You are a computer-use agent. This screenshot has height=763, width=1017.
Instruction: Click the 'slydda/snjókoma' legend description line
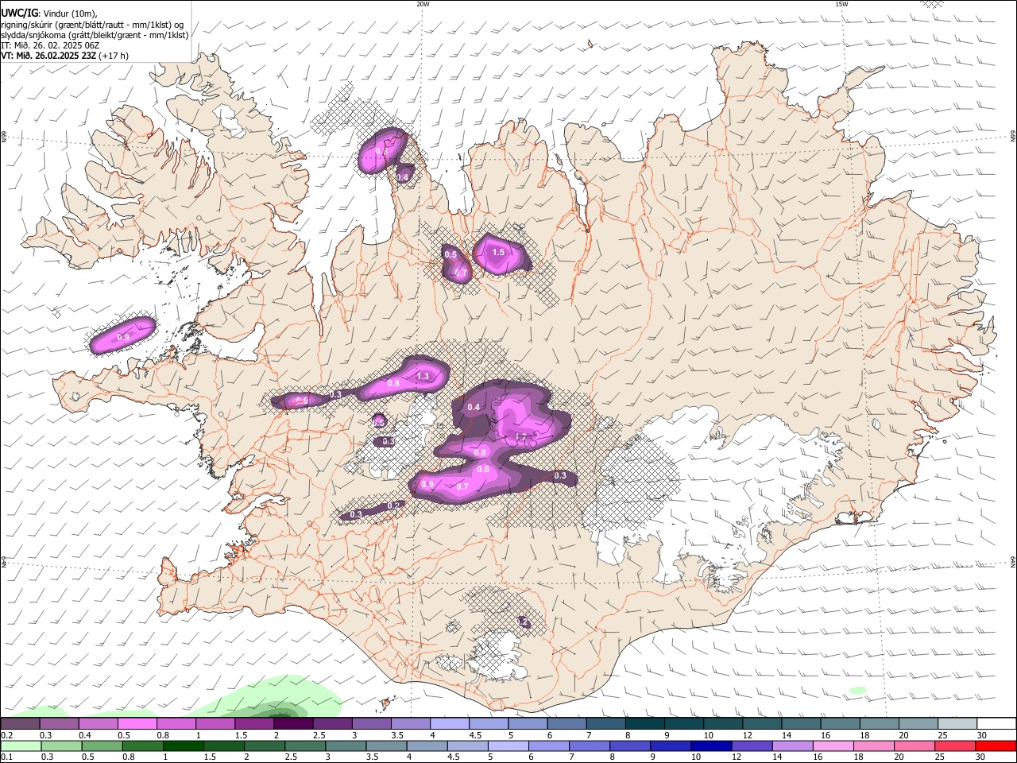coord(95,34)
